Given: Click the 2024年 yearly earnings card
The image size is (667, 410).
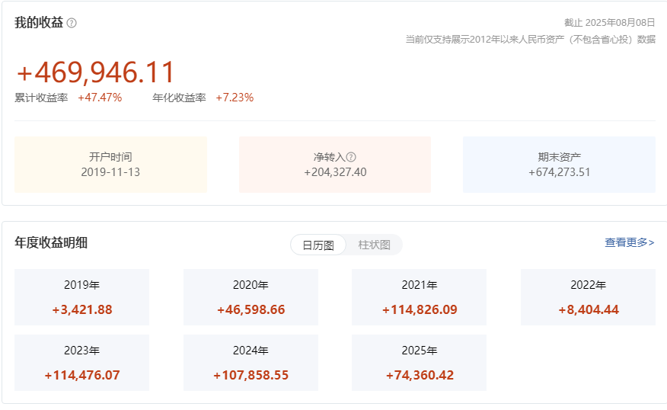Looking at the screenshot, I should coord(251,363).
